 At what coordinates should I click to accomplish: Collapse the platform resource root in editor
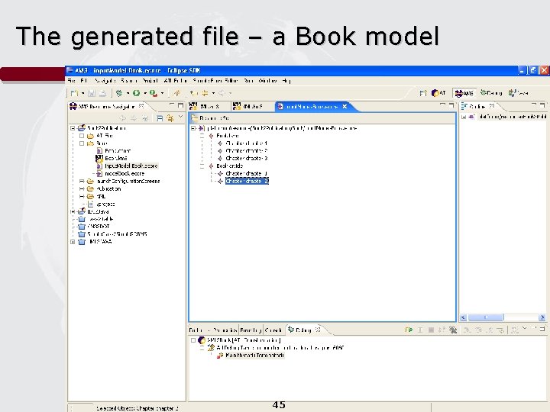[193, 128]
